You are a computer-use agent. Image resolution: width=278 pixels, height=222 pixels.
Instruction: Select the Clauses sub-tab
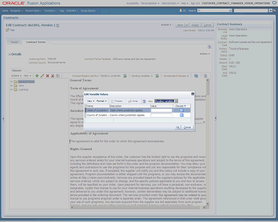[17, 71]
